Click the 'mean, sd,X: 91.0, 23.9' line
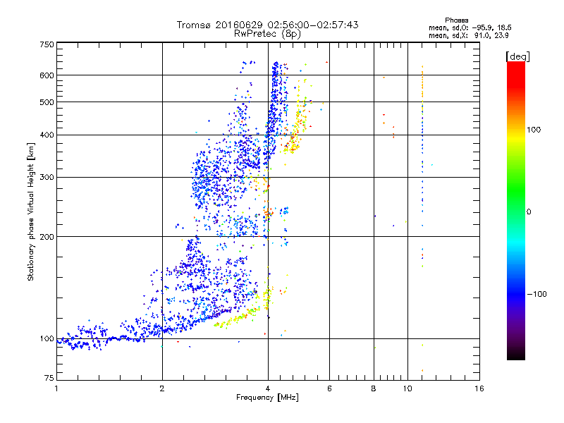The height and width of the screenshot is (423, 564). click(468, 35)
